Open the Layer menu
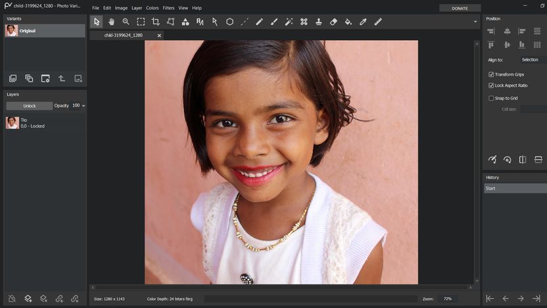The width and height of the screenshot is (547, 308). click(x=137, y=8)
